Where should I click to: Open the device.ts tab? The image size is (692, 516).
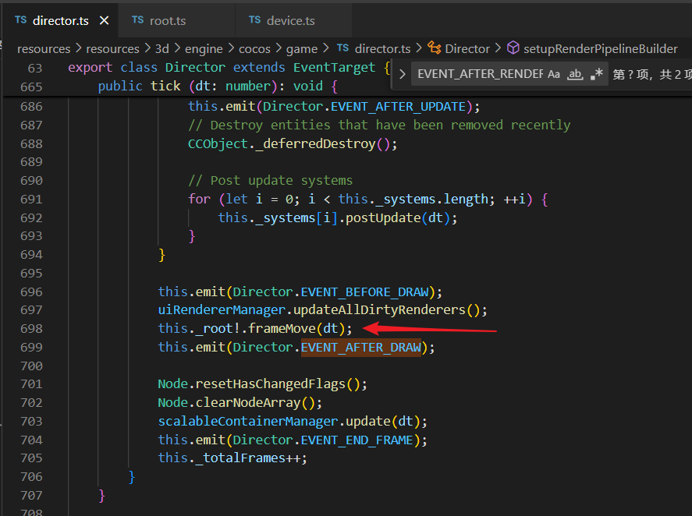(290, 21)
